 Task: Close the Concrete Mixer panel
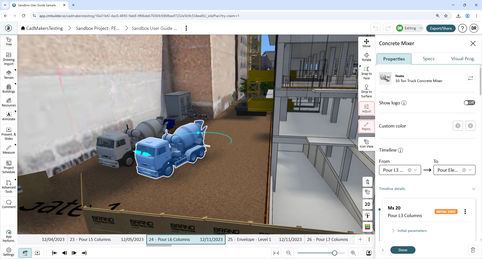pyautogui.click(x=473, y=43)
